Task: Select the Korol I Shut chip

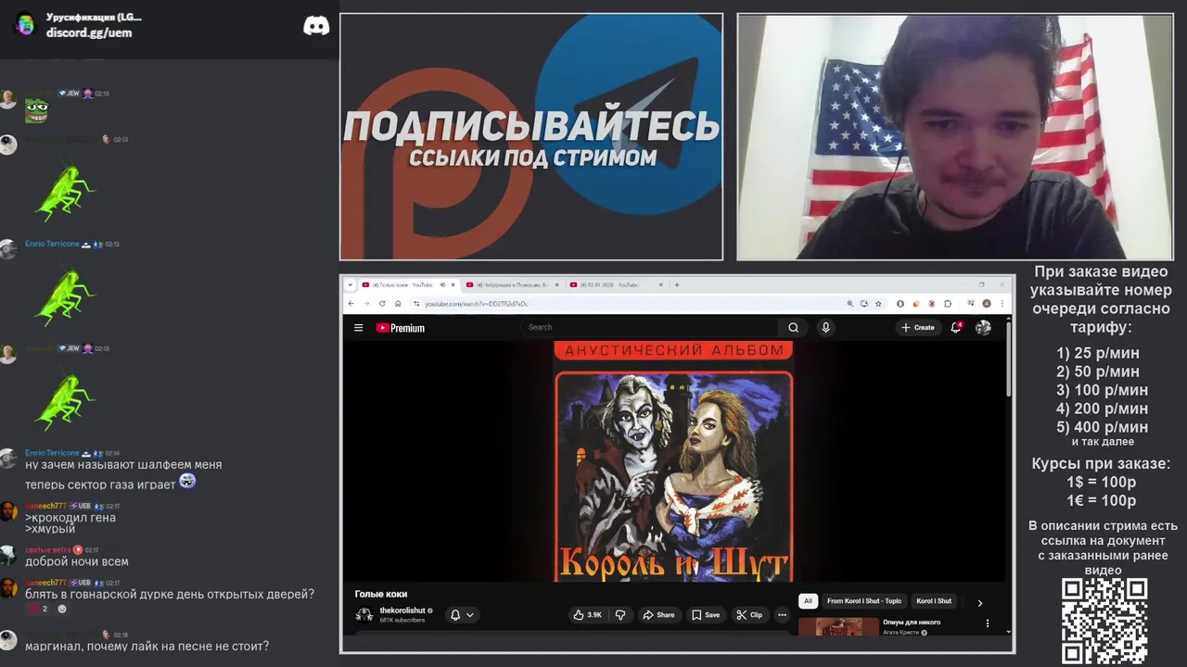Action: 934,601
